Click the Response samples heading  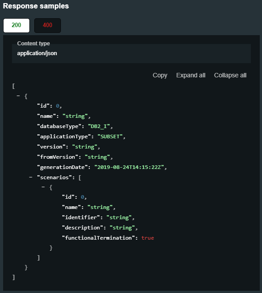coord(36,6)
